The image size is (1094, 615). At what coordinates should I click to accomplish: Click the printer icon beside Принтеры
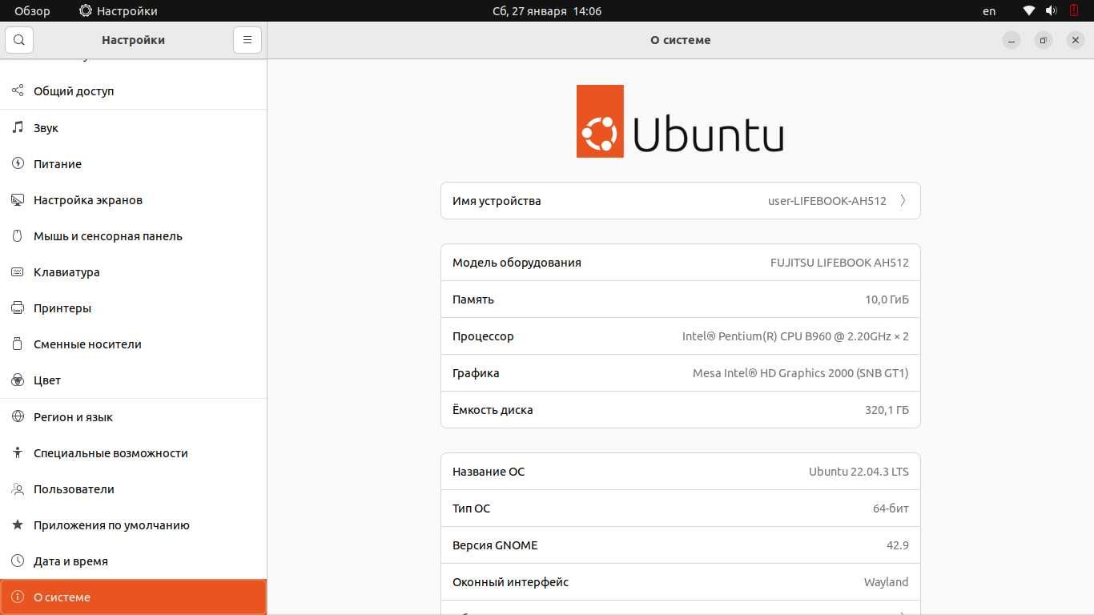coord(18,307)
